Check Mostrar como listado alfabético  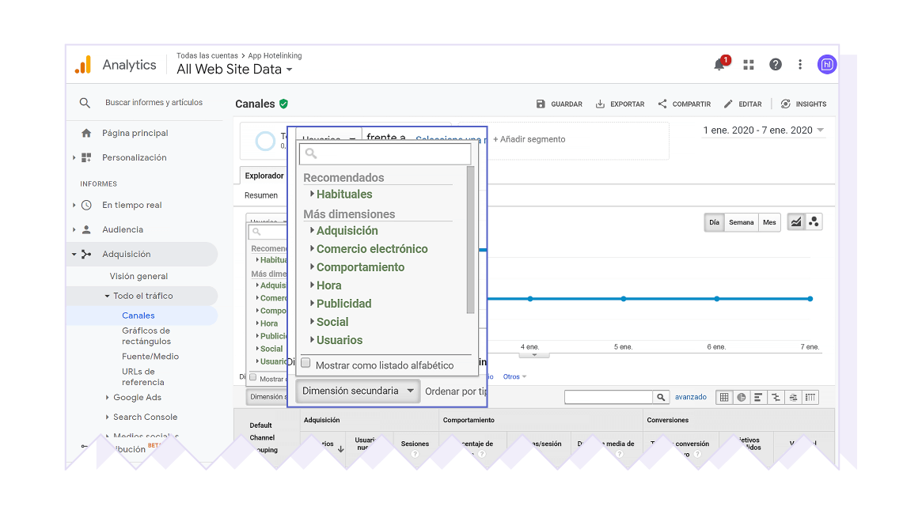(305, 363)
